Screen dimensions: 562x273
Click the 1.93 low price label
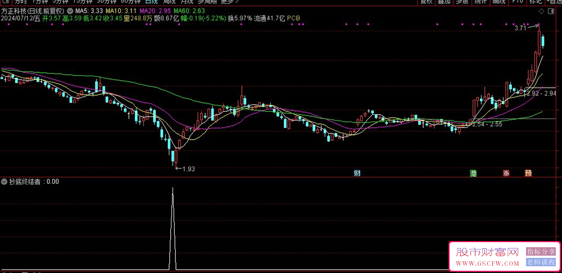188,169
